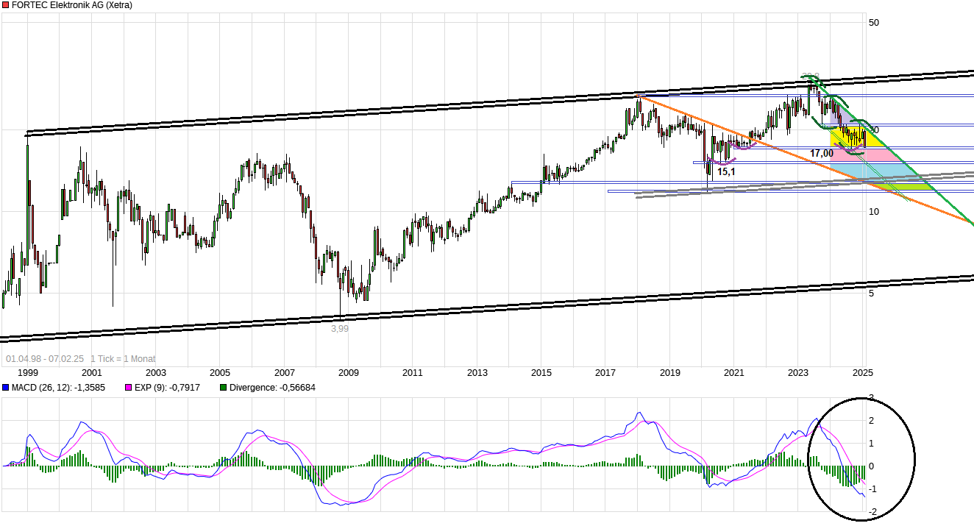
Task: Click the date range 01.04.98 - 07.02.25 text
Action: [x=44, y=358]
